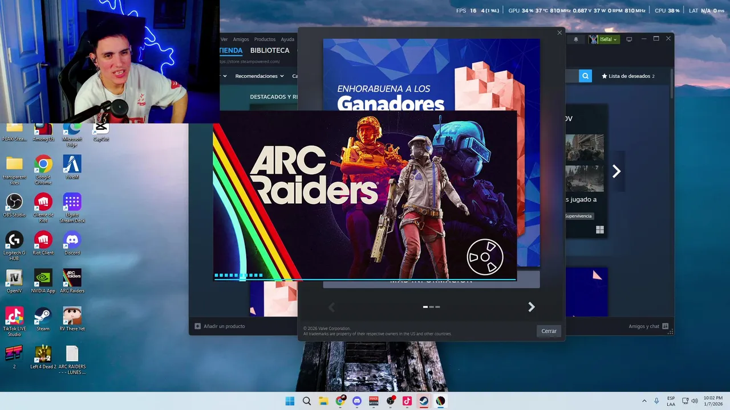
Task: Enter Steam Big Picture mode icon
Action: pyautogui.click(x=629, y=39)
